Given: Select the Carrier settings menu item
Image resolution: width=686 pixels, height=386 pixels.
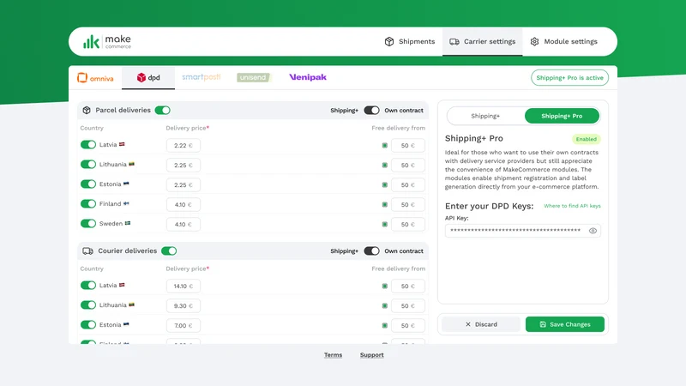Looking at the screenshot, I should coord(483,41).
